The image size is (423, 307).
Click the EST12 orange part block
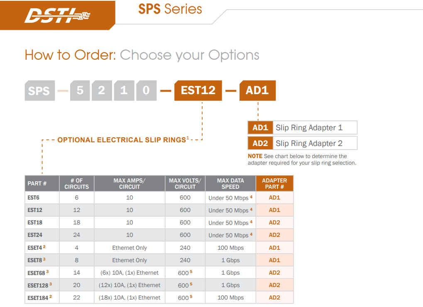pos(198,90)
